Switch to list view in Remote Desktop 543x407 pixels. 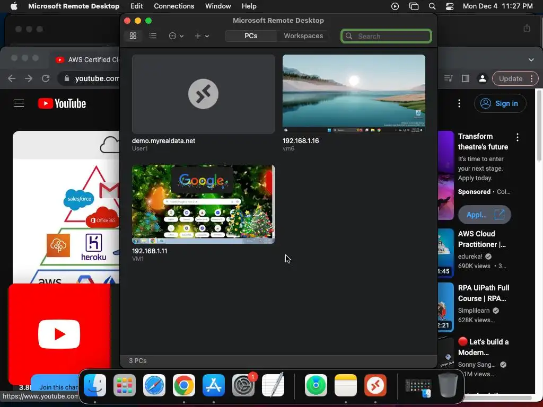click(153, 36)
